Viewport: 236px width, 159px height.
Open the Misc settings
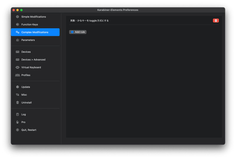35,95
